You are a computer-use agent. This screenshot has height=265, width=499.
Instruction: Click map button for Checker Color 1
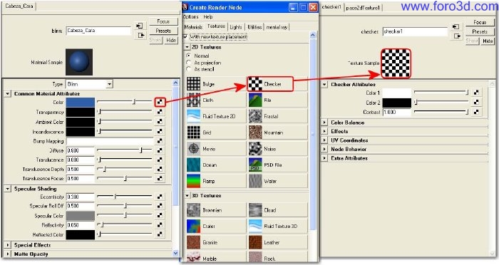click(x=476, y=93)
